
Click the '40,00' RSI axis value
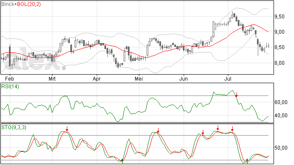[281, 116]
